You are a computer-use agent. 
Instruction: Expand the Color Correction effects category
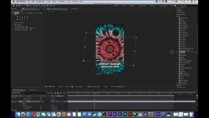pyautogui.click(x=176, y=12)
